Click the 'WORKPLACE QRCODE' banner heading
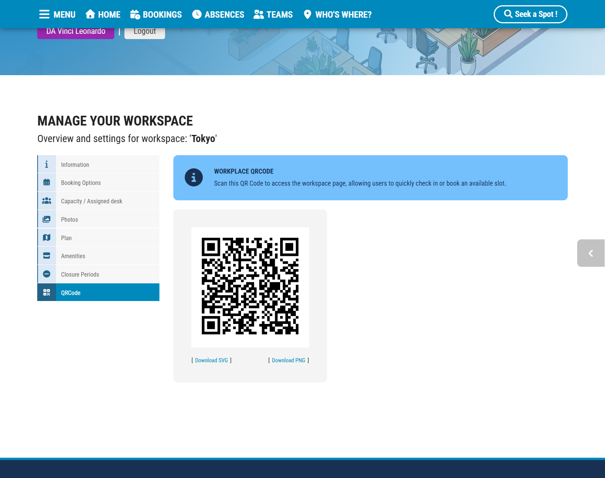 (x=244, y=171)
